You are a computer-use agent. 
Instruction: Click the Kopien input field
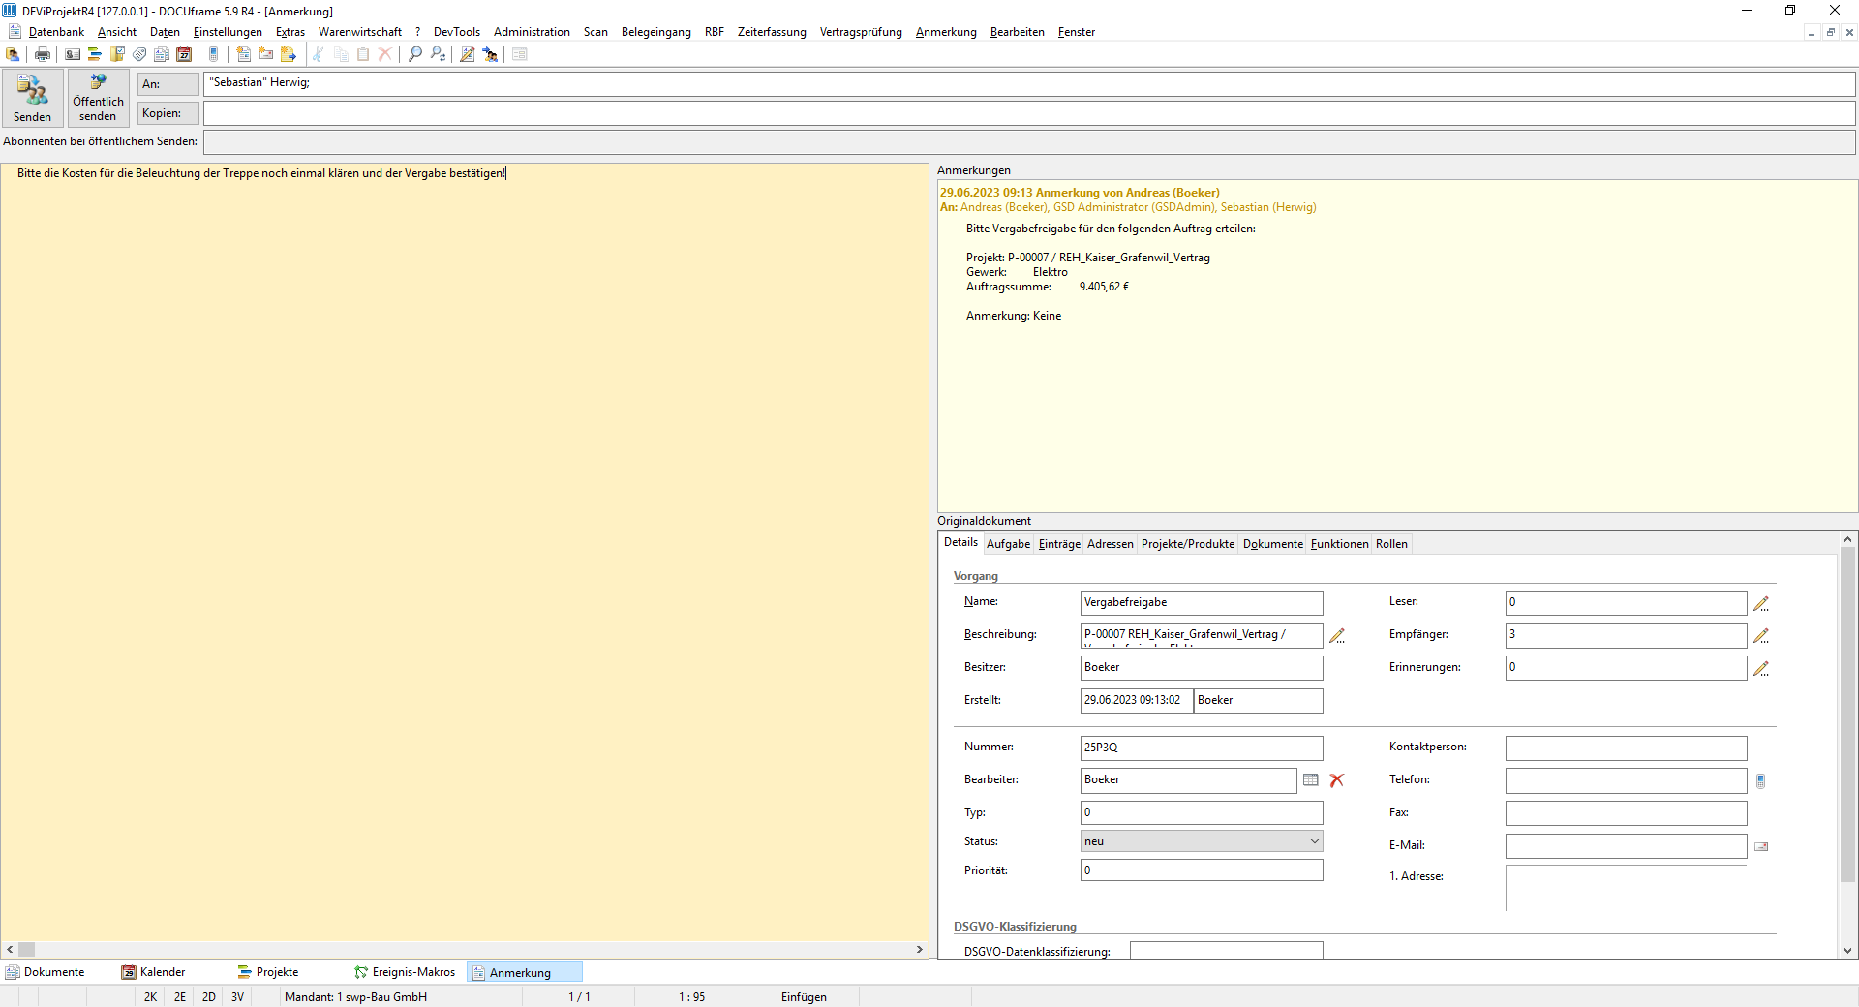[1029, 113]
